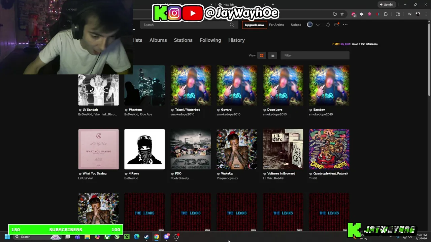Click the white tag-shaped extension icon
Screen dimensions: 431x242
361,14
